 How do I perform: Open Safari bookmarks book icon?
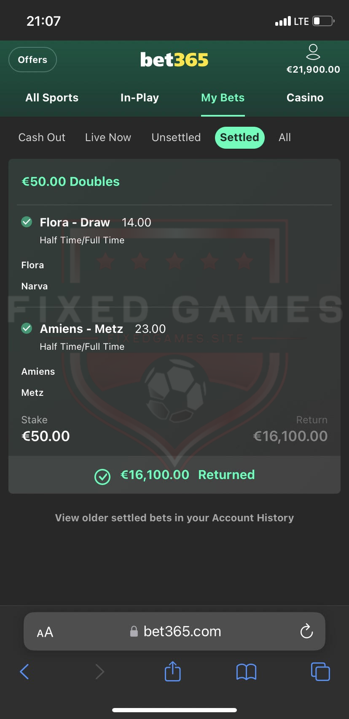[x=246, y=672]
